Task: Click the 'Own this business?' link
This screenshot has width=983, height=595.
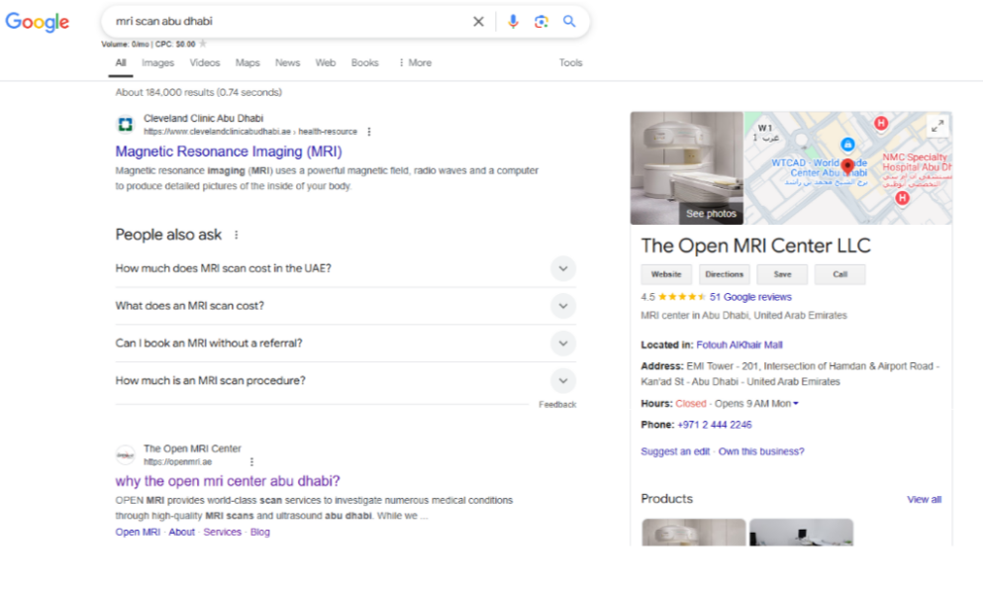Action: (x=761, y=451)
